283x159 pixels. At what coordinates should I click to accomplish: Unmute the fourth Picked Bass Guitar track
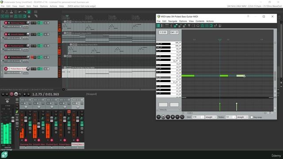click(32, 57)
